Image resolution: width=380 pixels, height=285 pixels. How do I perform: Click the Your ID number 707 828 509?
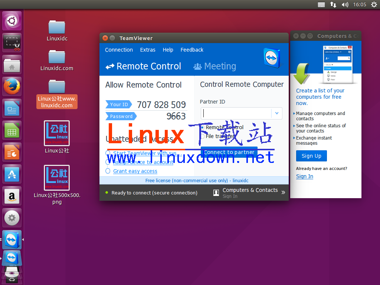pos(161,104)
